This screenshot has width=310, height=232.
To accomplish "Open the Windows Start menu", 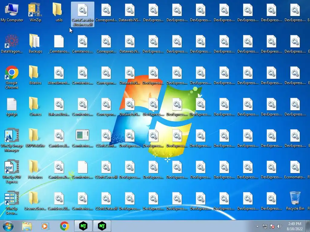I will 8,226.
